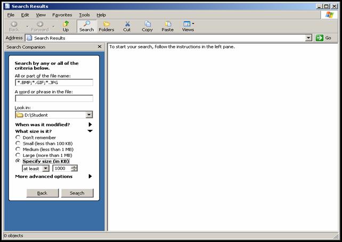
Task: Open the Look in D:\Student dropdown
Action: pos(89,115)
